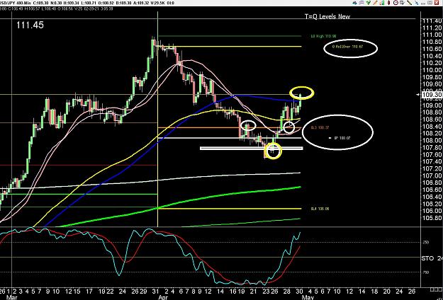Click the current price tag 109.30
Image resolution: width=443 pixels, height=300 pixels.
432,95
